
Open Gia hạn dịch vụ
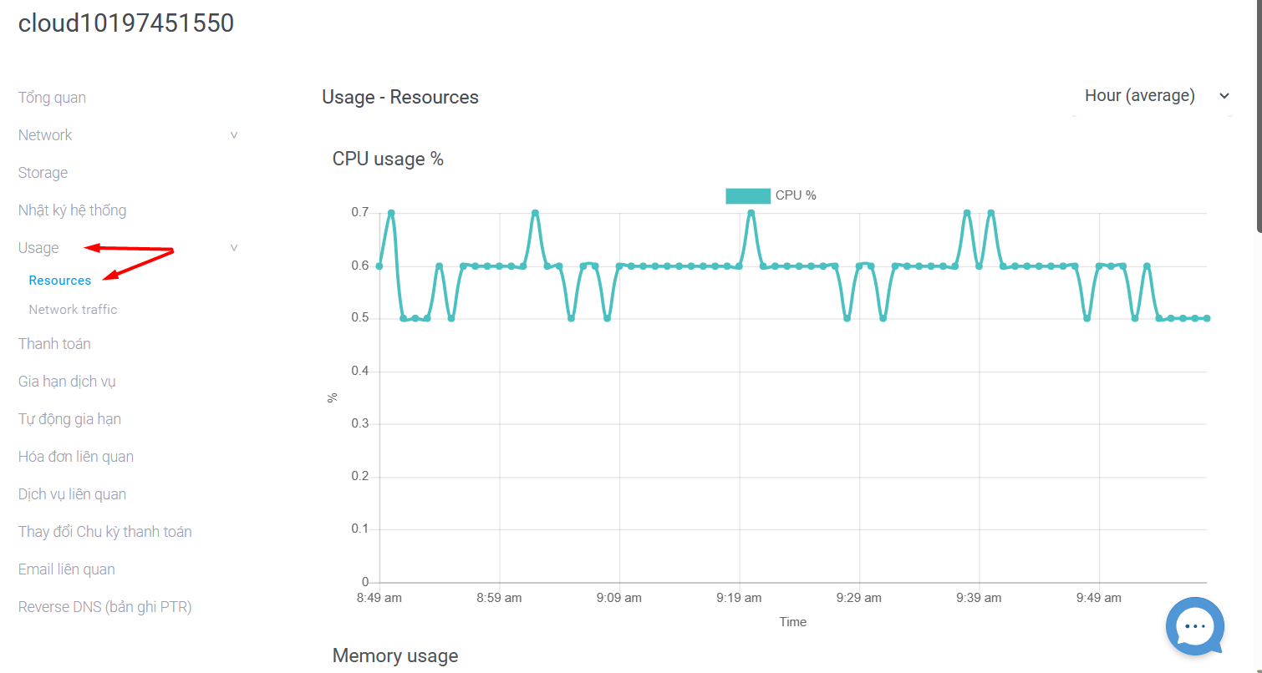point(67,382)
